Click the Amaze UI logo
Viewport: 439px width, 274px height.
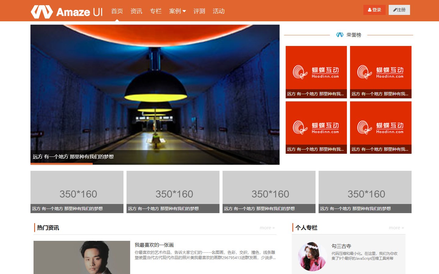[x=66, y=12]
